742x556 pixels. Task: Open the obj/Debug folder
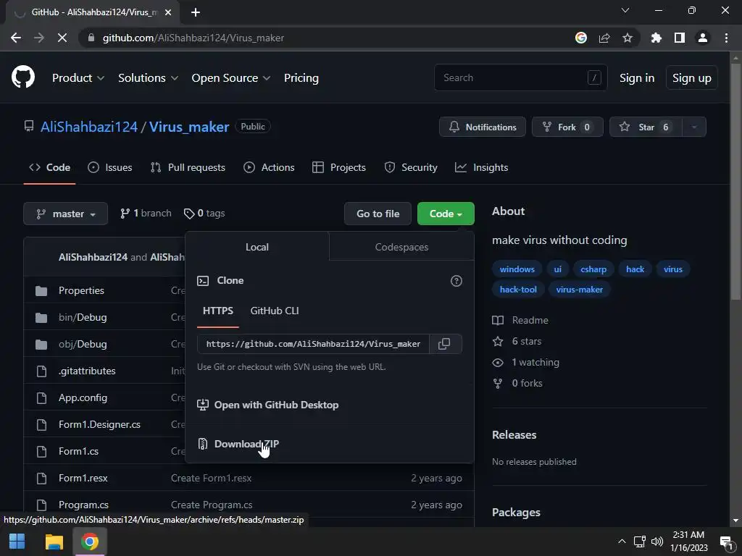[x=83, y=344]
